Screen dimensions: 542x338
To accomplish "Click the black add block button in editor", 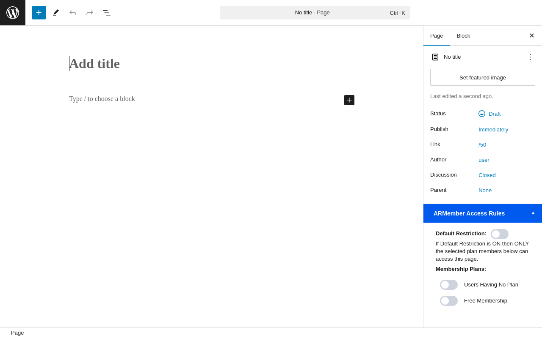I will pos(349,100).
